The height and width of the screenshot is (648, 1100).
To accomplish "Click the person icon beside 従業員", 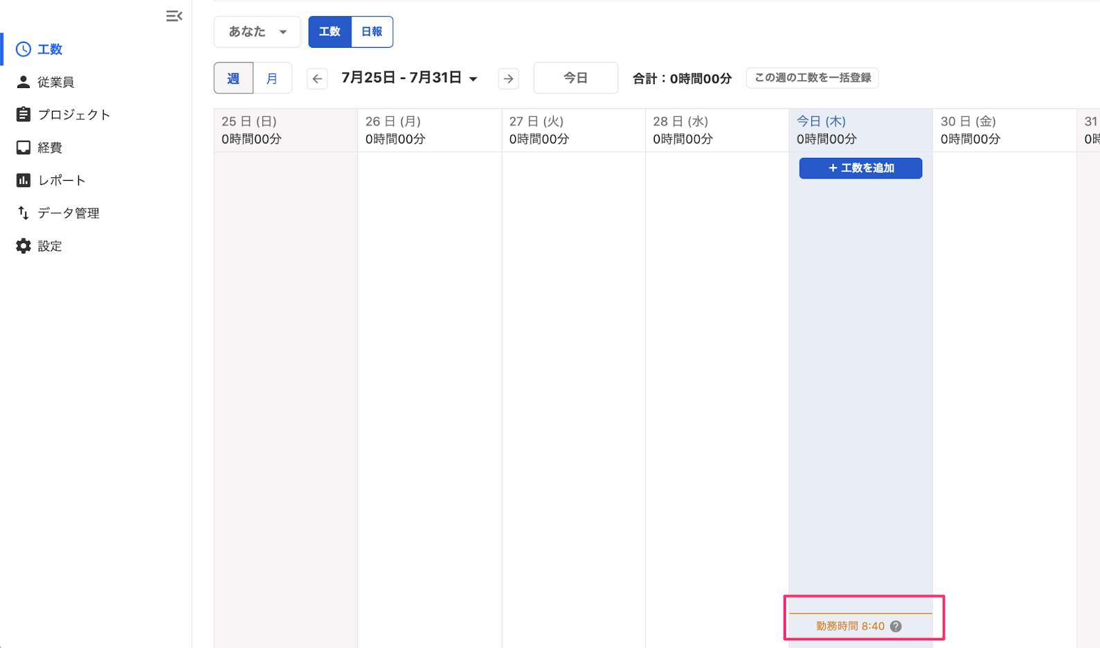I will 24,82.
